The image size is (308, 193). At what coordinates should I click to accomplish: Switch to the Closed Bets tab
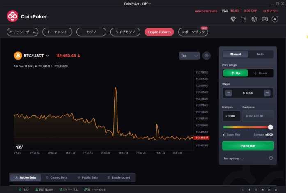pyautogui.click(x=56, y=177)
